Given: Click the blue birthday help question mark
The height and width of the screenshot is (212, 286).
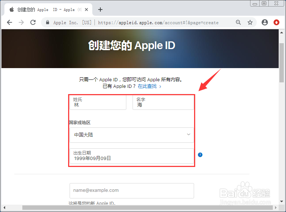Looking at the screenshot, I should (200, 155).
